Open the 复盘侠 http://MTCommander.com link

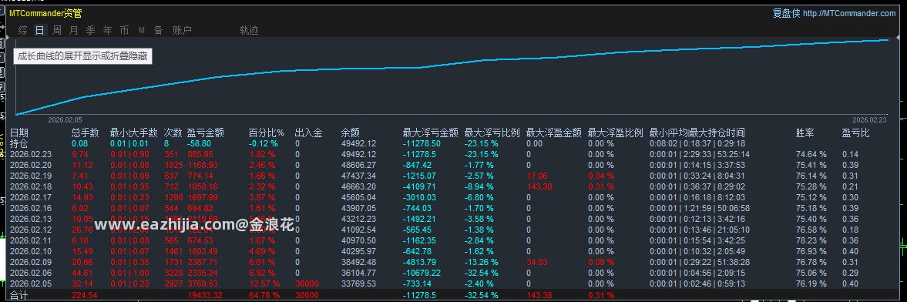pyautogui.click(x=834, y=13)
